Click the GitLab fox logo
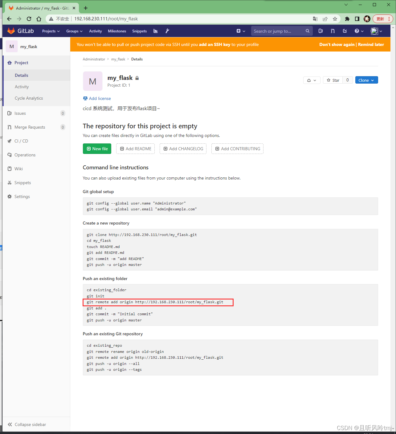The image size is (396, 434). click(x=11, y=31)
